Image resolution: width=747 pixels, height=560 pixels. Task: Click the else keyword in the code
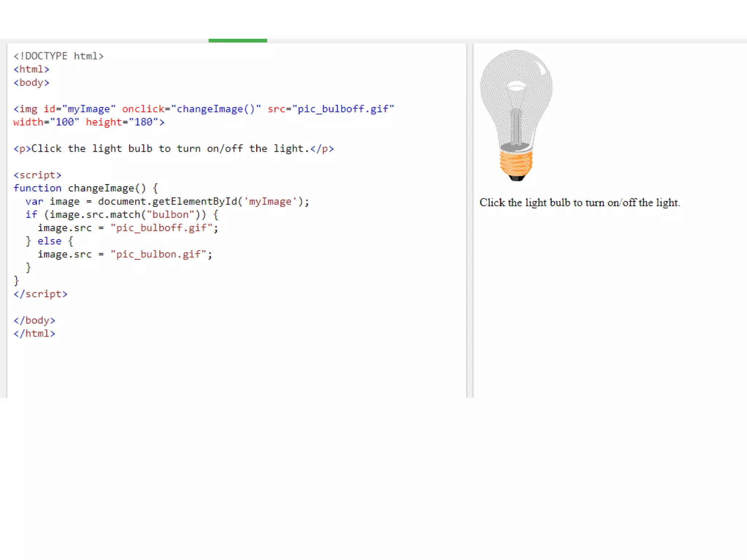[49, 241]
